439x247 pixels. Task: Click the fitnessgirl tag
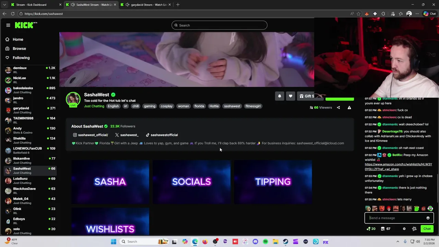pos(253,106)
